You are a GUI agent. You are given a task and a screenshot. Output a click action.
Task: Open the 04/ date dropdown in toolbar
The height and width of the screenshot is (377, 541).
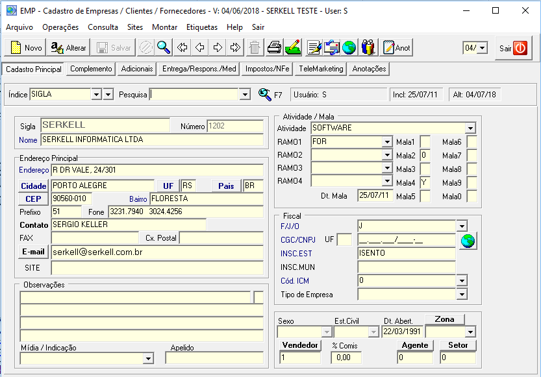[483, 47]
